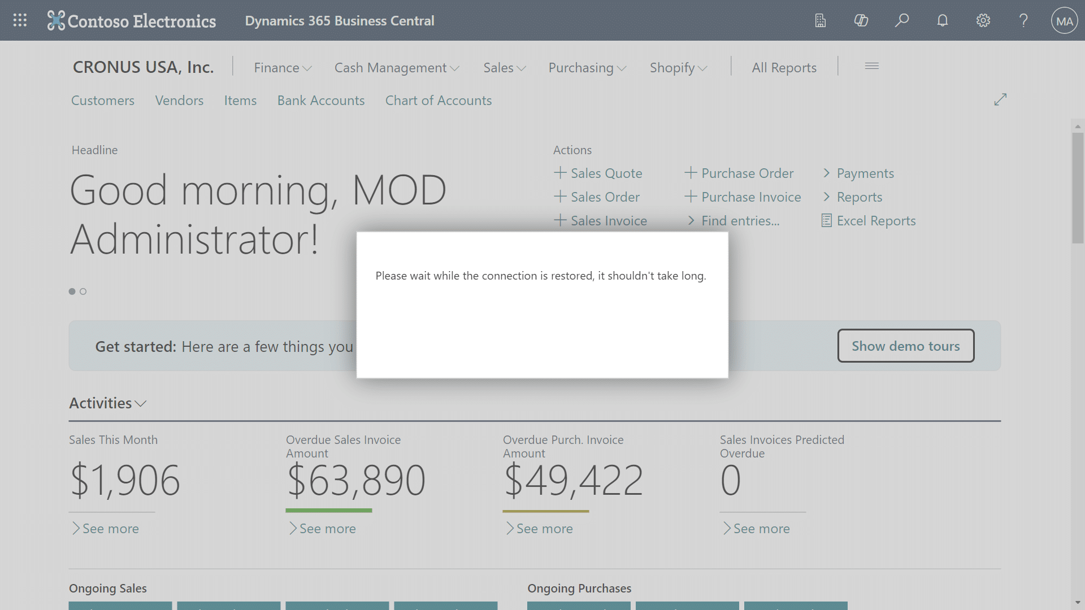The height and width of the screenshot is (610, 1085).
Task: Open the Vendors list
Action: [x=179, y=101]
